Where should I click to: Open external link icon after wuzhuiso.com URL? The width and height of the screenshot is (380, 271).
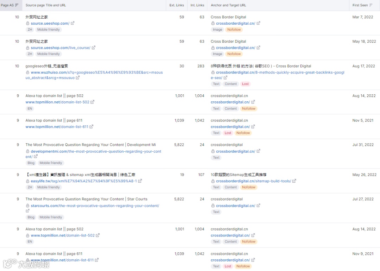(x=77, y=78)
